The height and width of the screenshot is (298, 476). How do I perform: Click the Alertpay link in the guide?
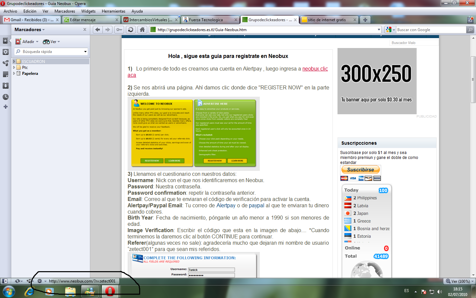point(226,205)
